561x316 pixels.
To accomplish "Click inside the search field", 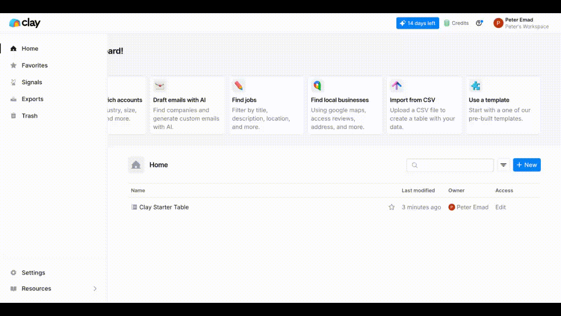I will click(450, 165).
